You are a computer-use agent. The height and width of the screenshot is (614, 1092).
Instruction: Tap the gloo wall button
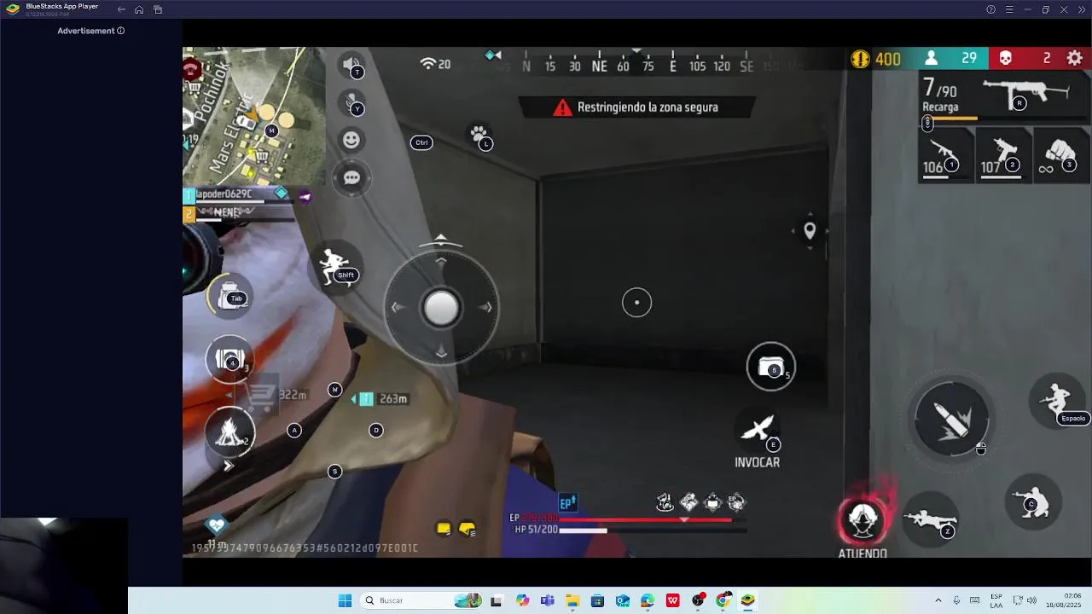(229, 361)
